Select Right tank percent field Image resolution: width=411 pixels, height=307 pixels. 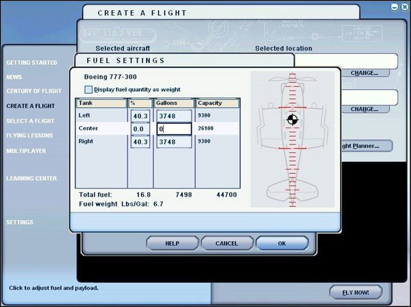coord(140,142)
